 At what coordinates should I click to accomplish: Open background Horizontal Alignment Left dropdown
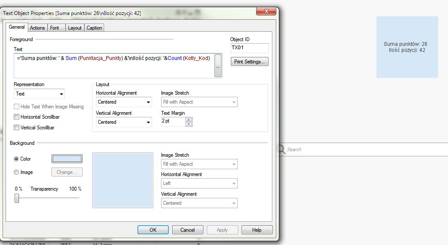[199, 183]
